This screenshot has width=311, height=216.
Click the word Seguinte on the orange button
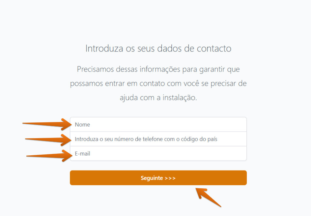point(152,178)
